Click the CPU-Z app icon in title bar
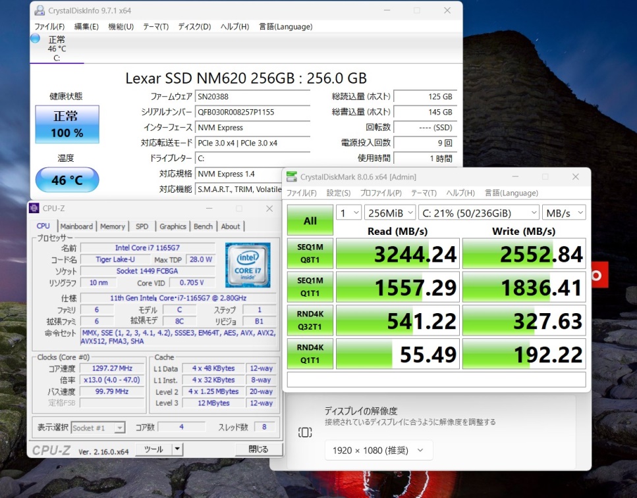Viewport: 637px width, 498px height. click(x=34, y=208)
